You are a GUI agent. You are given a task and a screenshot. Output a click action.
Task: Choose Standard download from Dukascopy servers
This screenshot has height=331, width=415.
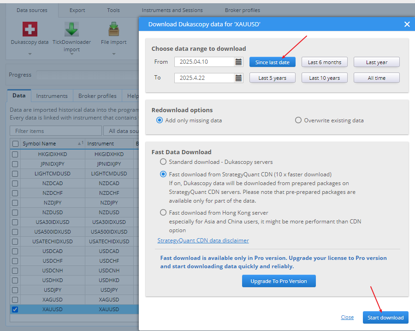tap(163, 162)
